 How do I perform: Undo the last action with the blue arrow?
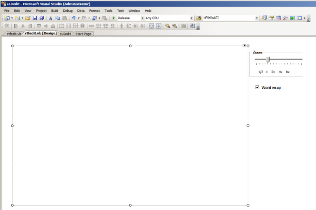click(73, 18)
